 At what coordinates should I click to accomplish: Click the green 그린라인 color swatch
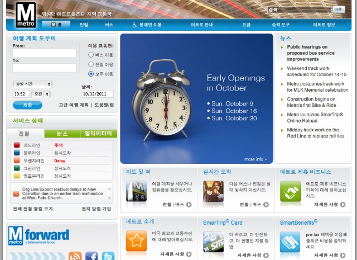coord(17,168)
